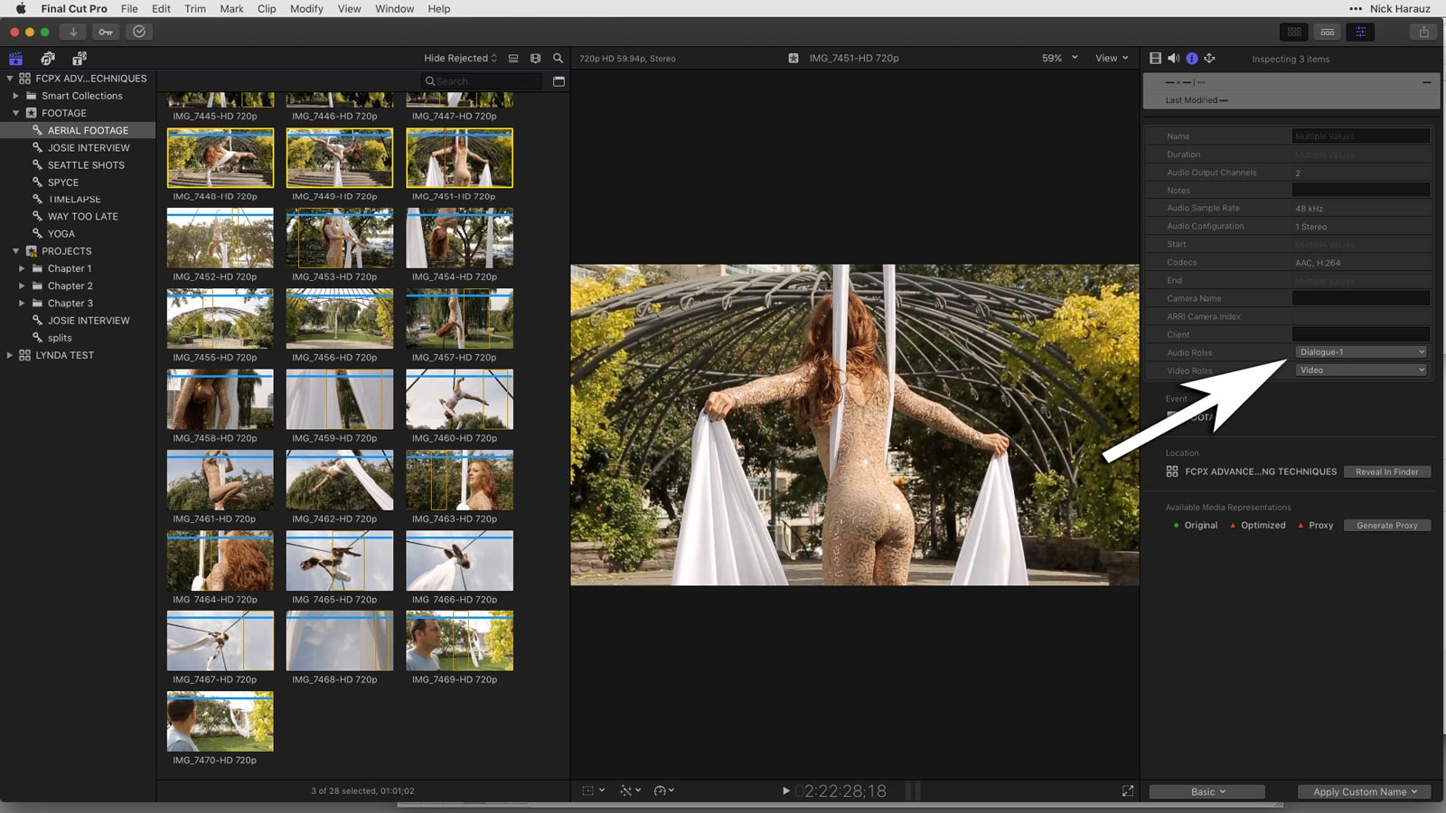Open background tasks checkmark icon
Viewport: 1446px width, 813px height.
pos(139,32)
